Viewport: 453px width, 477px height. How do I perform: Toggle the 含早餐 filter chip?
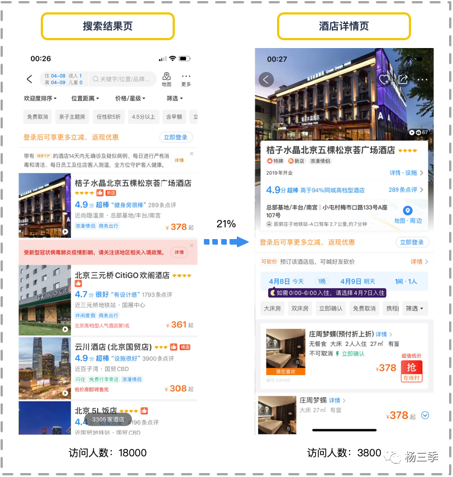coord(174,117)
